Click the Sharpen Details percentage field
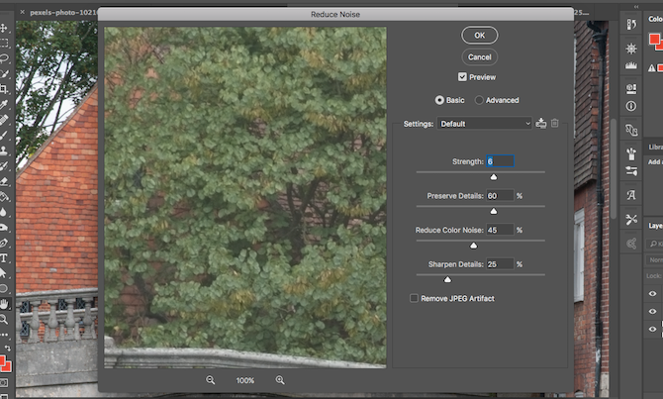This screenshot has height=399, width=663. coord(499,264)
